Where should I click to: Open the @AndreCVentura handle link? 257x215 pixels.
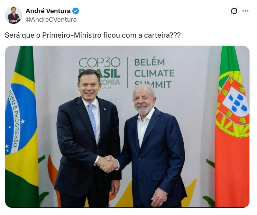point(51,19)
